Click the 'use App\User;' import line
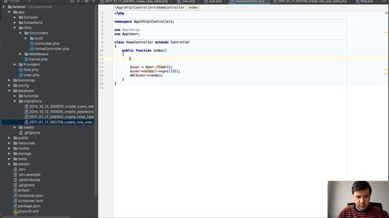Viewport: 389px width, 218px height. pos(127,34)
